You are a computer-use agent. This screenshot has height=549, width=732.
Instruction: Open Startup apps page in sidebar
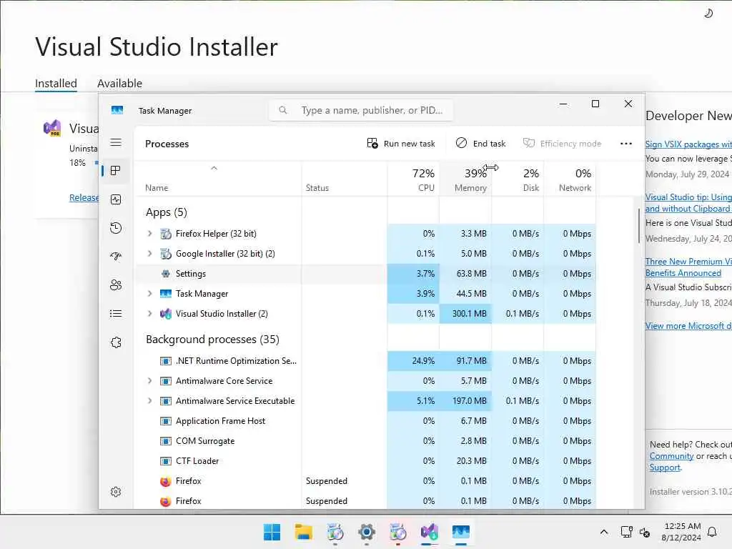click(116, 257)
